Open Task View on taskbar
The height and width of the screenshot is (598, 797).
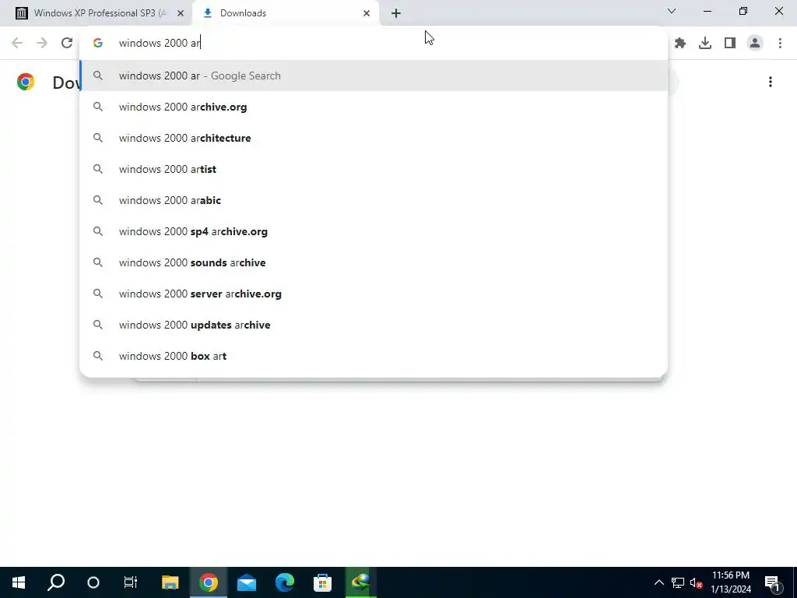pos(131,582)
